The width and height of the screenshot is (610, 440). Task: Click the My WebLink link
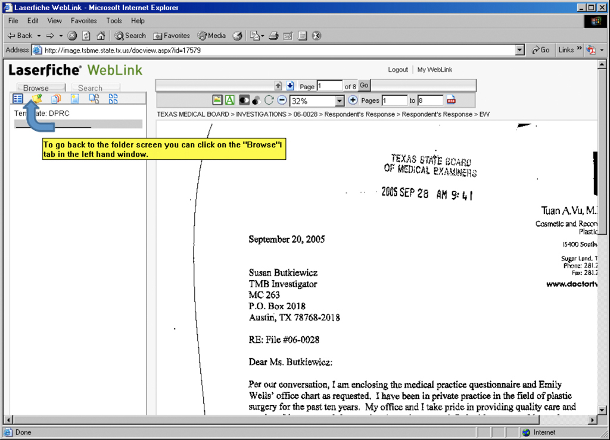tap(434, 70)
